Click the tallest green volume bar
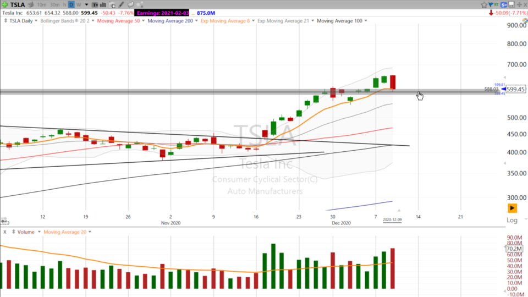 [273, 266]
